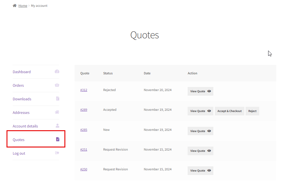Click the Addresses home icon
Image resolution: width=292 pixels, height=187 pixels.
click(57, 112)
